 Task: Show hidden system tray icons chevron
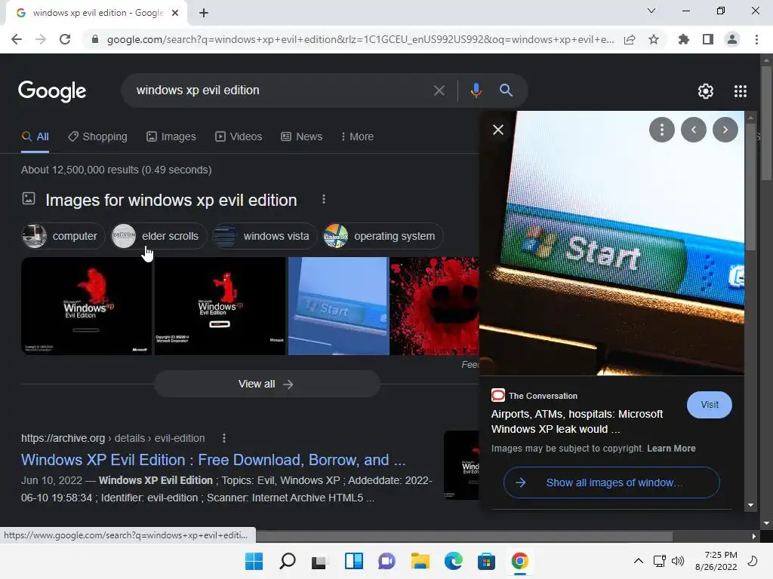pos(638,561)
